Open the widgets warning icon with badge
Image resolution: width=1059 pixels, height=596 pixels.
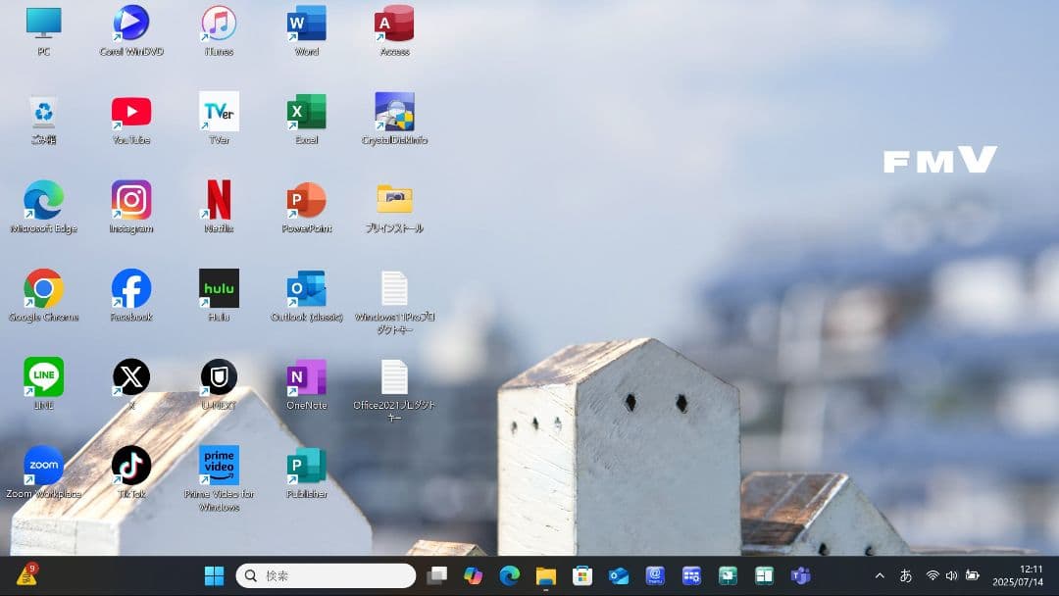(27, 574)
